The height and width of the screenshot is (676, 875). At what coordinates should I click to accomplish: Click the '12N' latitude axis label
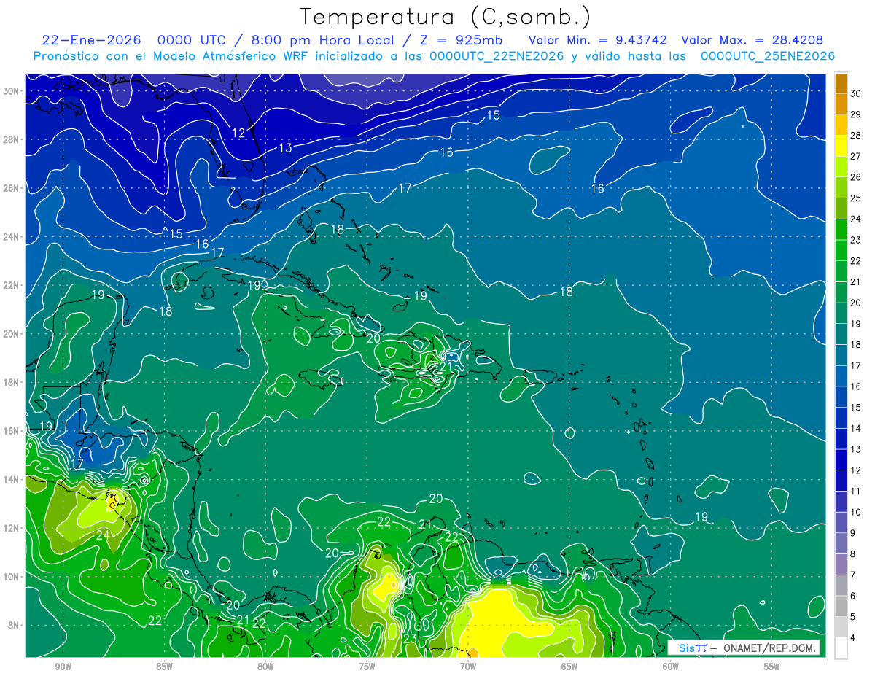12,528
